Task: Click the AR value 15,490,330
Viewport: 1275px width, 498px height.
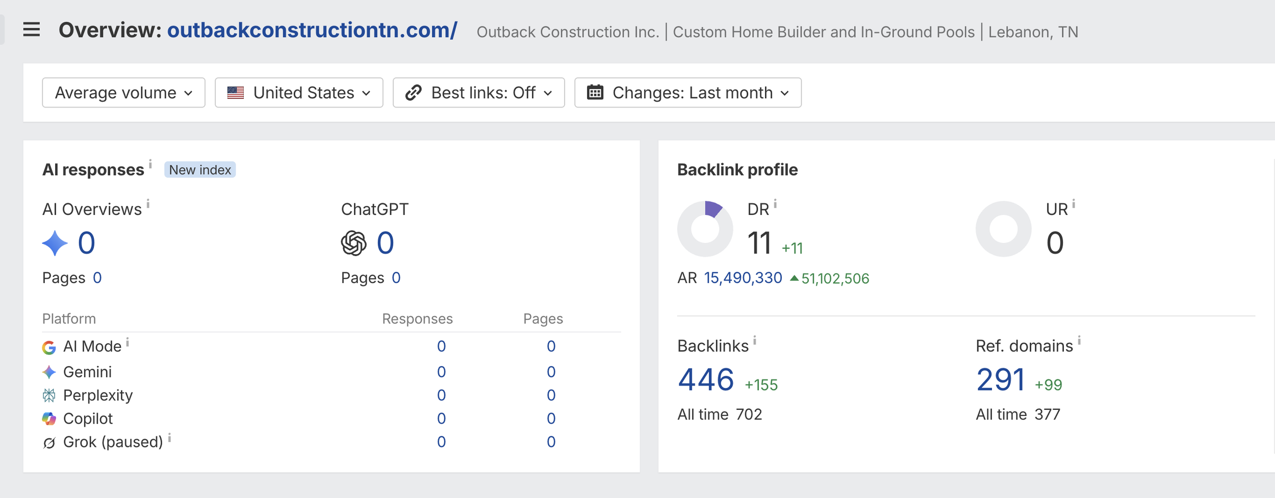Action: tap(743, 278)
